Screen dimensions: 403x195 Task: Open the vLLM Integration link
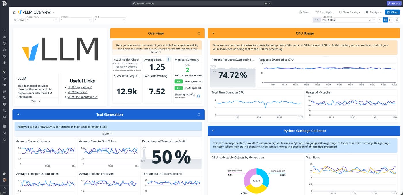pyautogui.click(x=80, y=87)
